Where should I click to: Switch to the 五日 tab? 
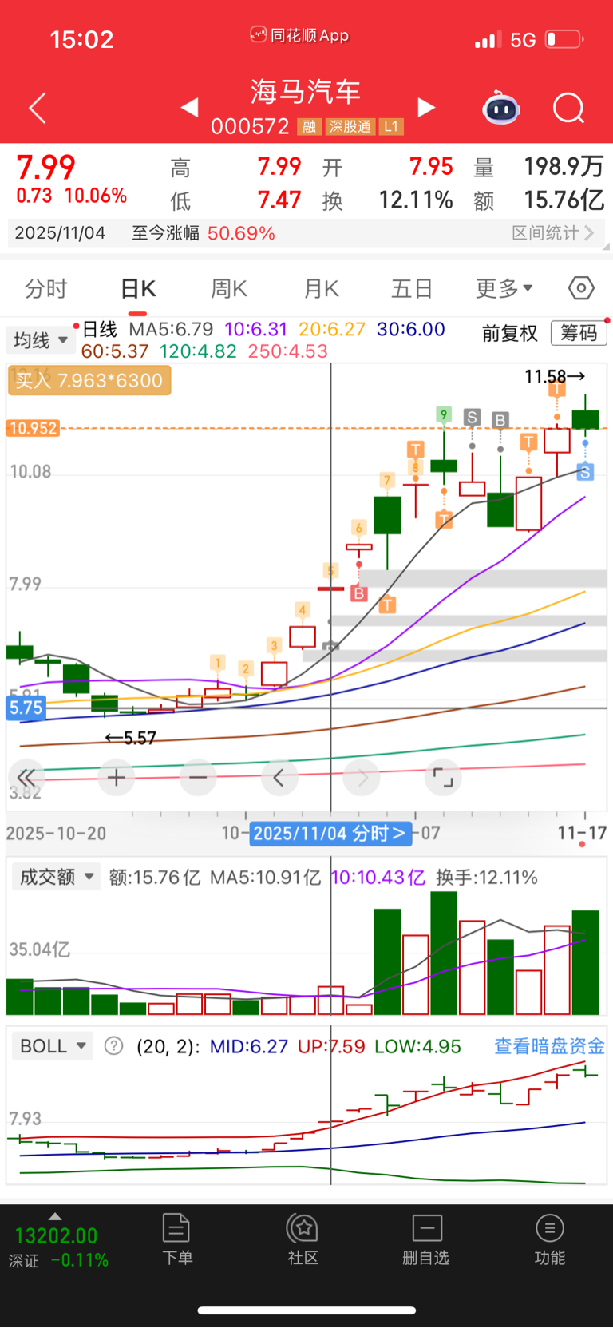[412, 288]
